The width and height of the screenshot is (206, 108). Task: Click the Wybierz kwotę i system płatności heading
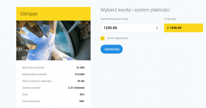coord(135,10)
